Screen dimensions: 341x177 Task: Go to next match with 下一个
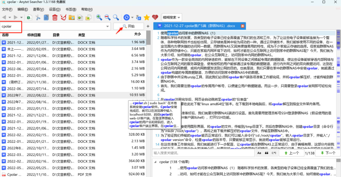click(x=328, y=153)
